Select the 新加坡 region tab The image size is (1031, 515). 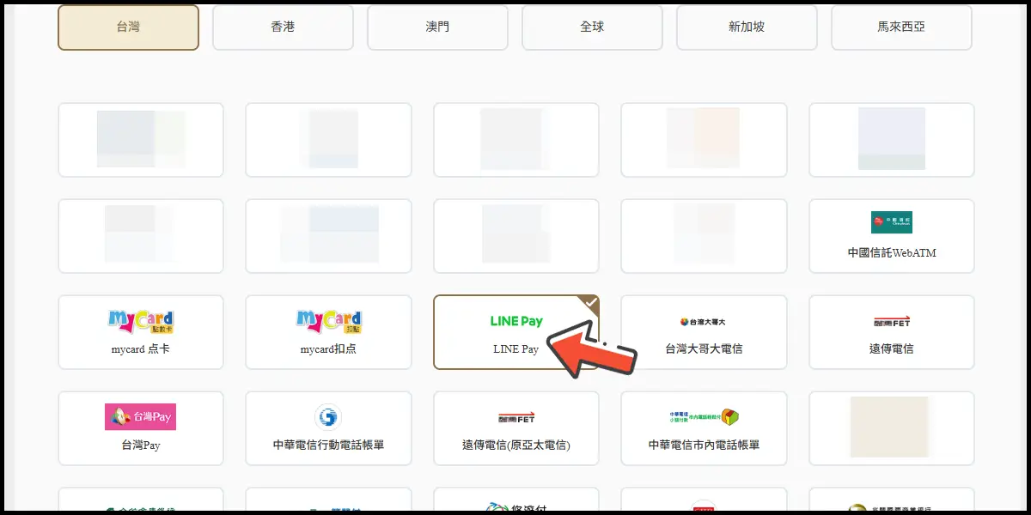[x=747, y=27]
